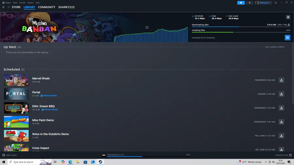The width and height of the screenshot is (294, 165).
Task: Pause the current Missing Banban download
Action: click(287, 37)
